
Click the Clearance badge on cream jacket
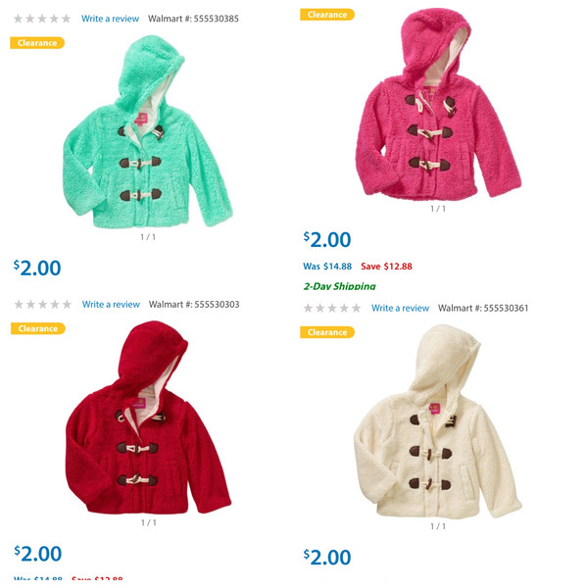(x=327, y=332)
